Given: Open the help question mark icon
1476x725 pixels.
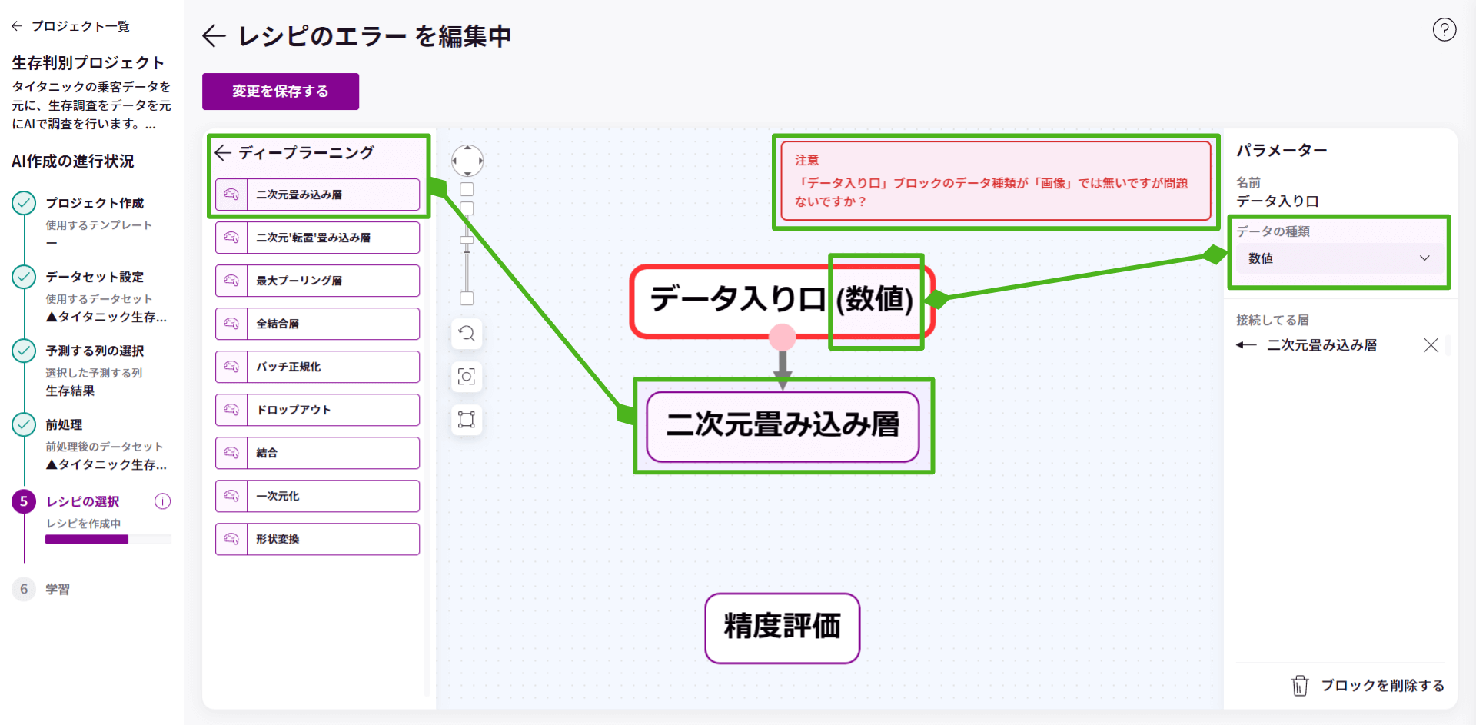Looking at the screenshot, I should (1444, 30).
